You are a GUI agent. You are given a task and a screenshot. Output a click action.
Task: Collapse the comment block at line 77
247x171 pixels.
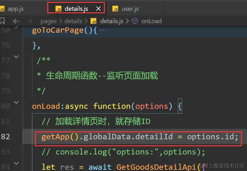pos(16,56)
